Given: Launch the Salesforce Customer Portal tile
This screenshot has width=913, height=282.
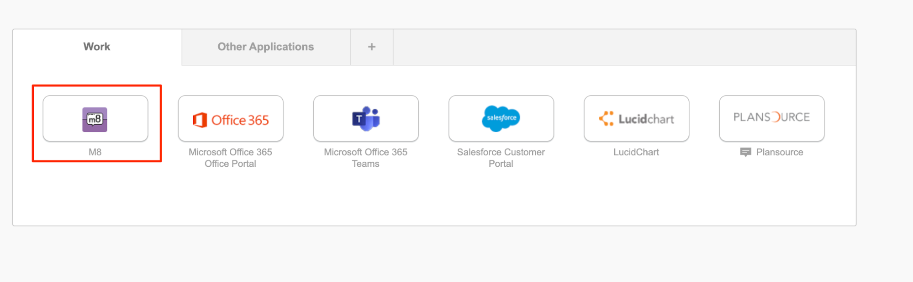Looking at the screenshot, I should click(x=501, y=118).
